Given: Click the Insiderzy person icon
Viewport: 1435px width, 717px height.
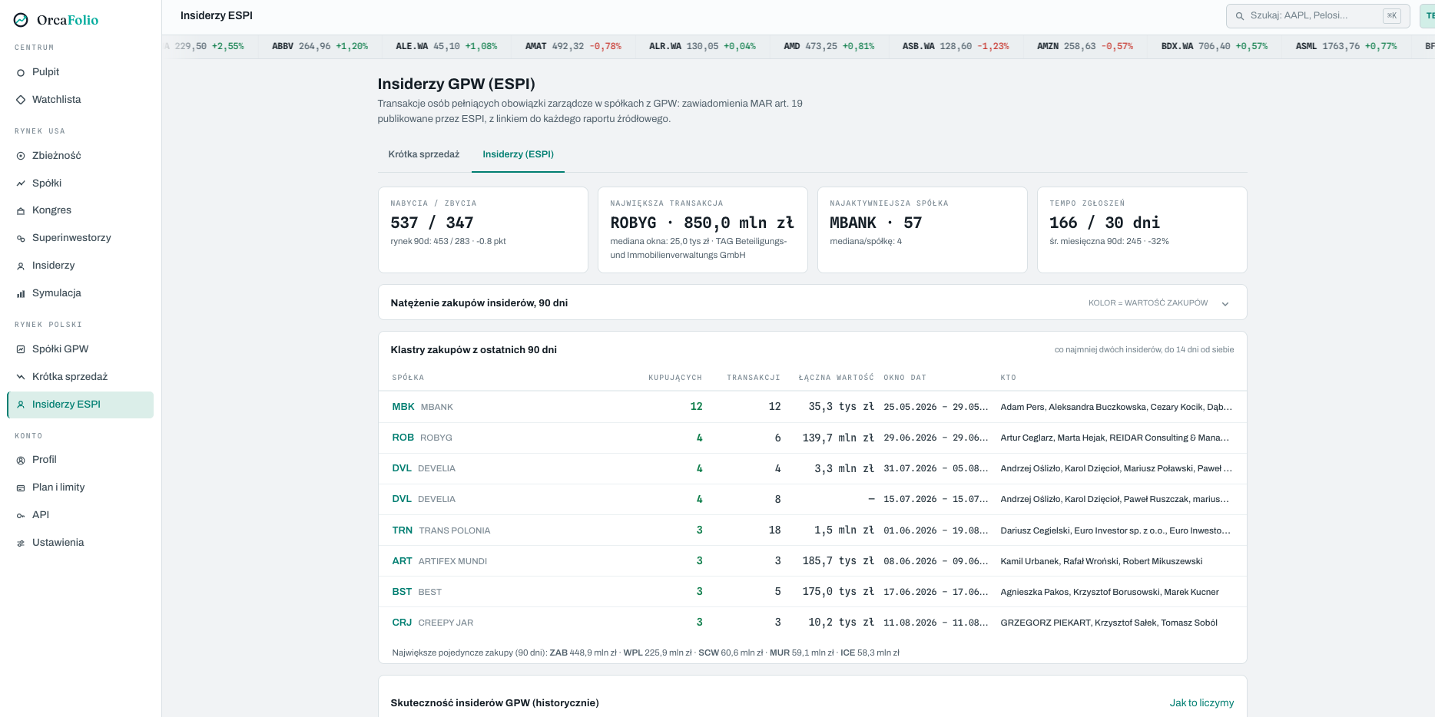Looking at the screenshot, I should click(21, 266).
